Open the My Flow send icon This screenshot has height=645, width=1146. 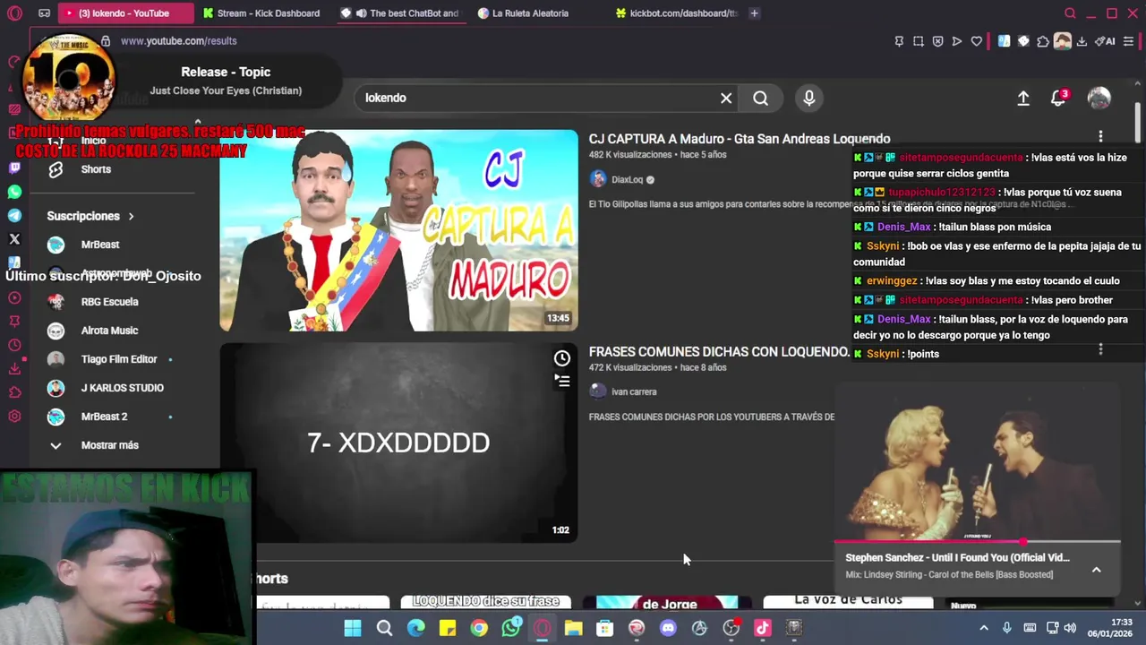coord(957,41)
